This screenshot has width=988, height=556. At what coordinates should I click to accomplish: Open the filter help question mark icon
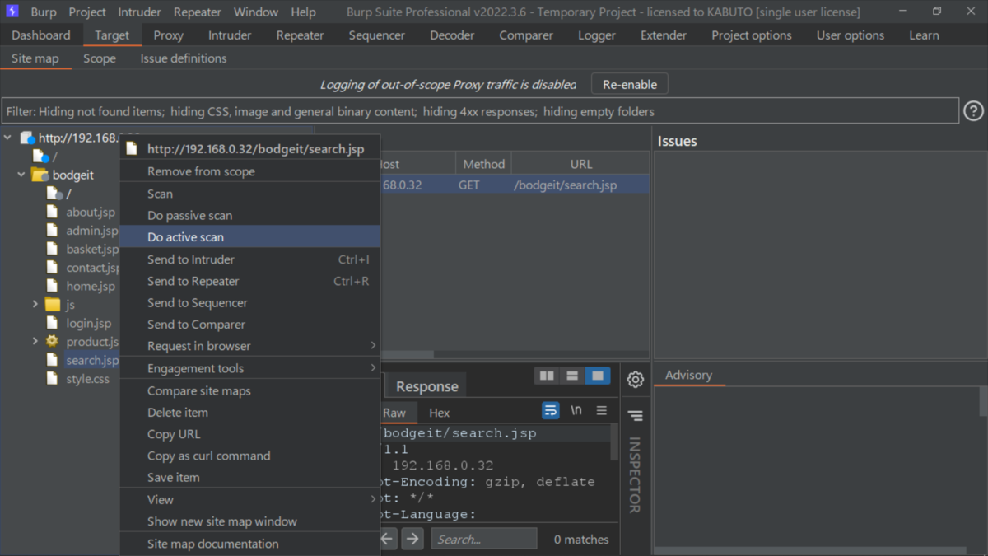[973, 111]
